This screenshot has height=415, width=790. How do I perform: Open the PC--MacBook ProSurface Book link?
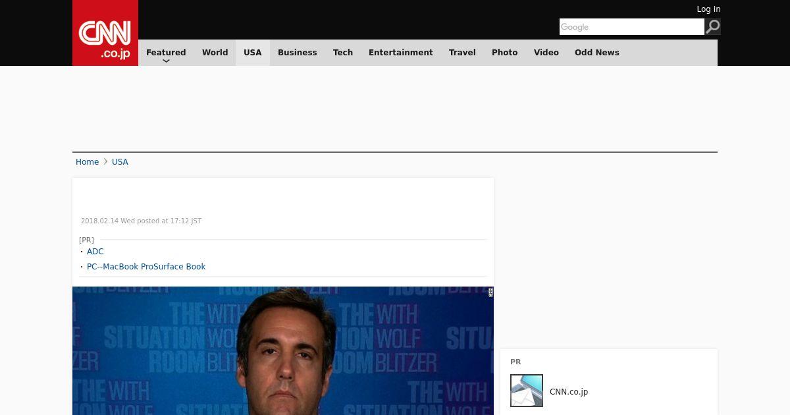pos(146,267)
